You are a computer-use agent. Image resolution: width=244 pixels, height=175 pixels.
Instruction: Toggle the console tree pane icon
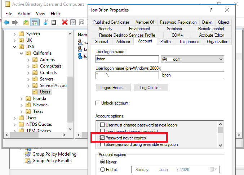coord(34,23)
